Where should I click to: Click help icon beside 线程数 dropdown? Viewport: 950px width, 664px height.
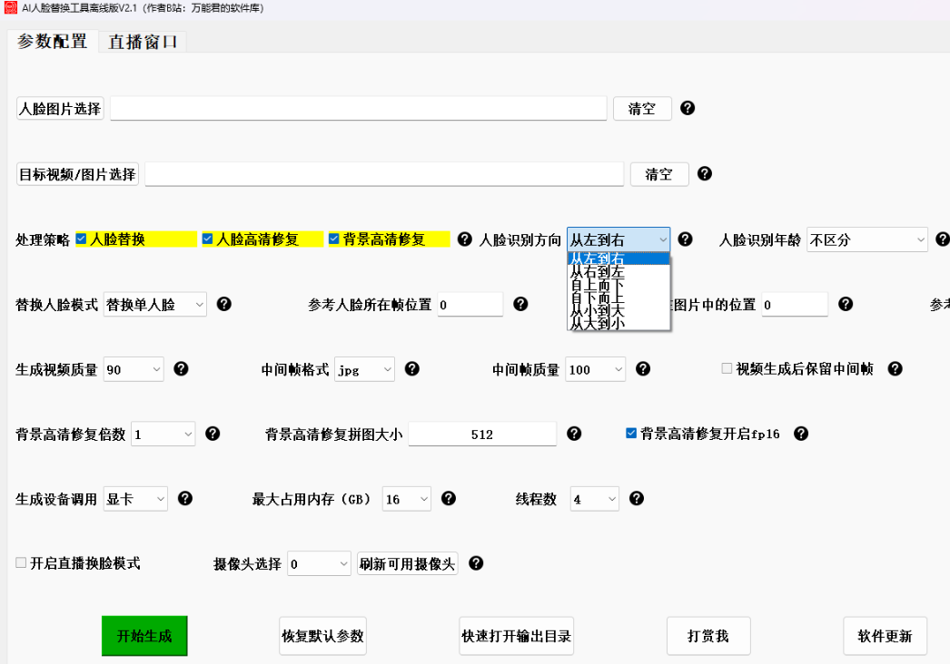(637, 498)
